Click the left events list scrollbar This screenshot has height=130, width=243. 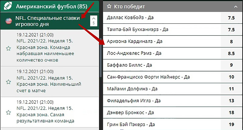point(101,58)
